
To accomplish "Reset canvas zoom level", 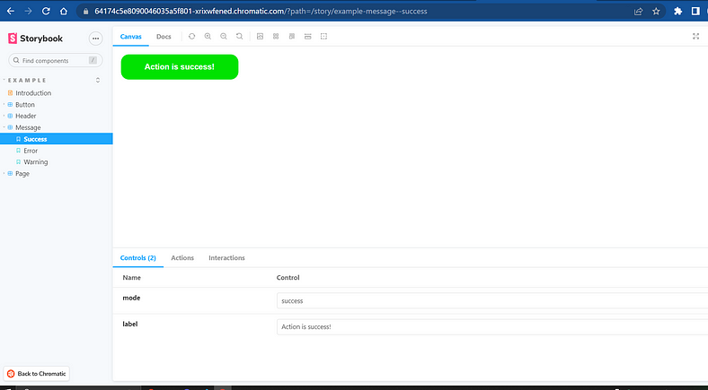I will [x=239, y=37].
